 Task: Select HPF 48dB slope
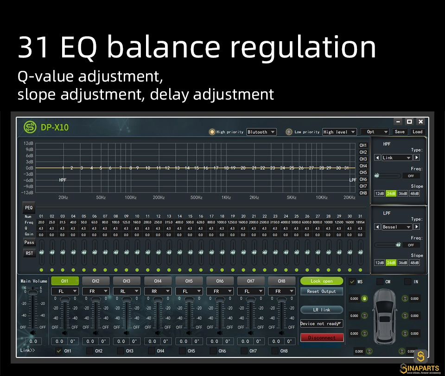click(x=414, y=194)
